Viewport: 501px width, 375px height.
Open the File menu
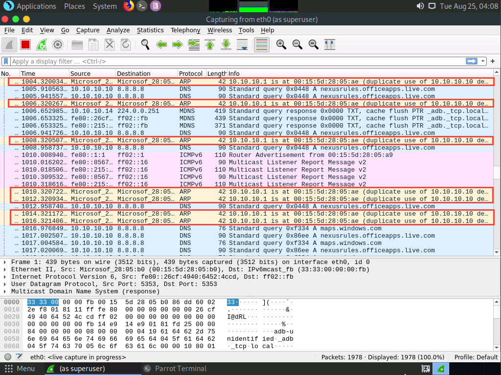[x=9, y=30]
